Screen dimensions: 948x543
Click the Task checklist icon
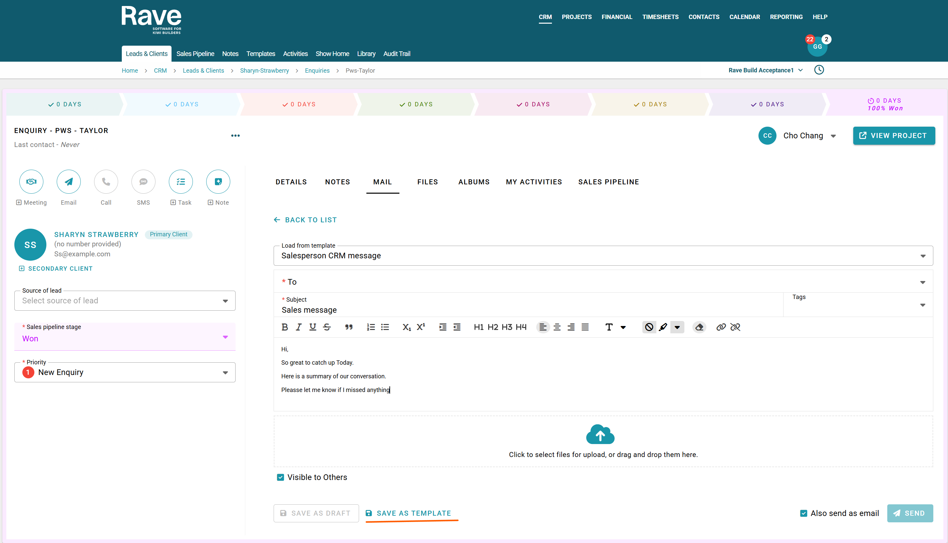pyautogui.click(x=181, y=182)
